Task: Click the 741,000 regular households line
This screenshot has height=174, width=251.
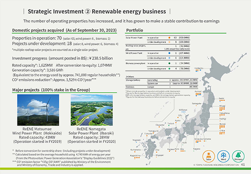Action: 66,75
